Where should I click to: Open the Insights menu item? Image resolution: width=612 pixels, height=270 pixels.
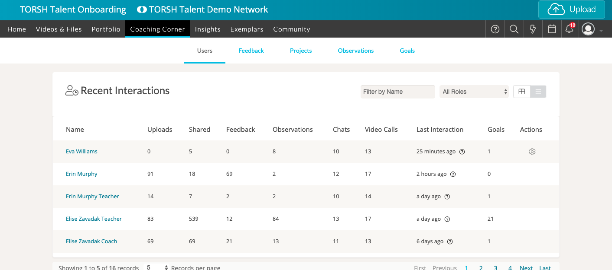(x=208, y=29)
